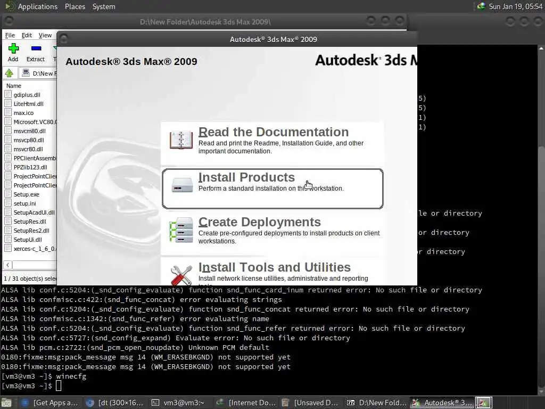Open the System menu in top panel
This screenshot has width=545, height=409.
104,6
